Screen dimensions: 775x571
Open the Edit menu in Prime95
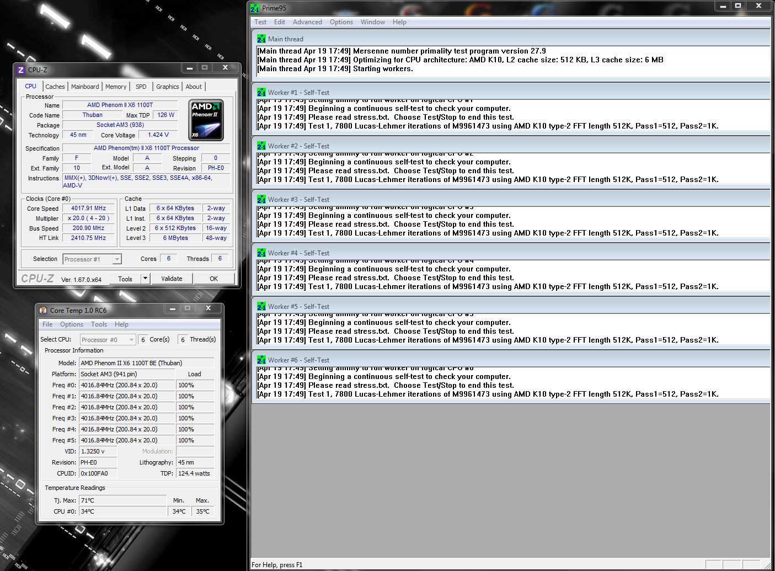(x=280, y=22)
